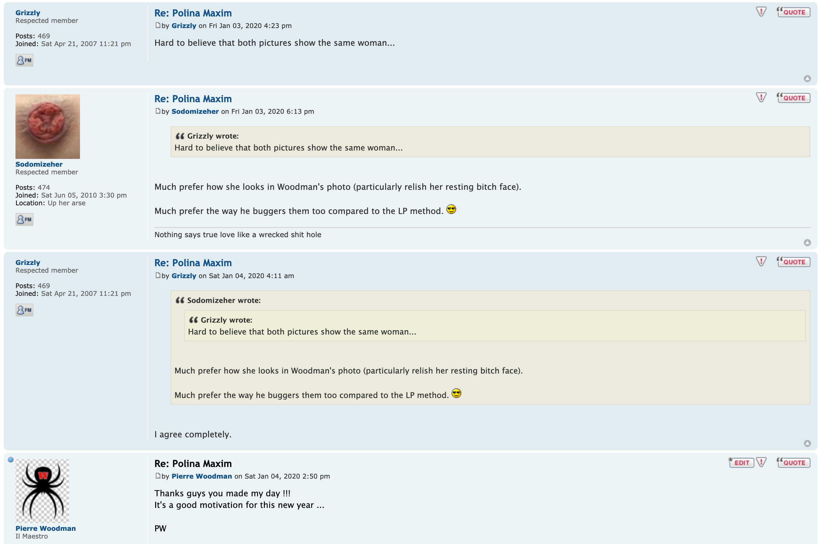Report Pierre Woodman's post using the exclamation icon
The height and width of the screenshot is (544, 820).
[x=761, y=462]
